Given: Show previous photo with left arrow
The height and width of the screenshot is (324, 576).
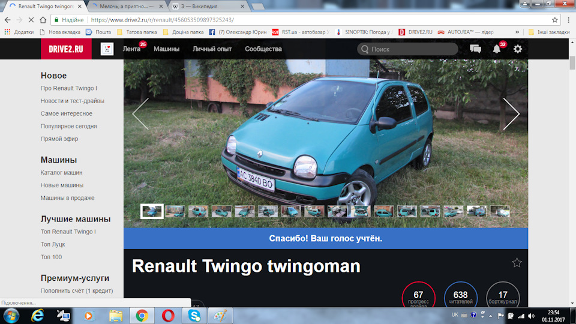Looking at the screenshot, I should click(140, 114).
